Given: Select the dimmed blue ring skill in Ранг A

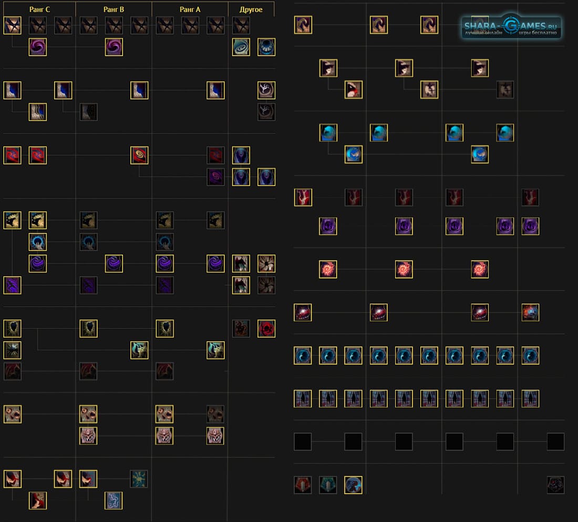Looking at the screenshot, I should pyautogui.click(x=165, y=242).
